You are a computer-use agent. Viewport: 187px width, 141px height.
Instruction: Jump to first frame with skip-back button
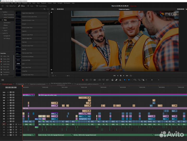pyautogui.click(x=114, y=75)
